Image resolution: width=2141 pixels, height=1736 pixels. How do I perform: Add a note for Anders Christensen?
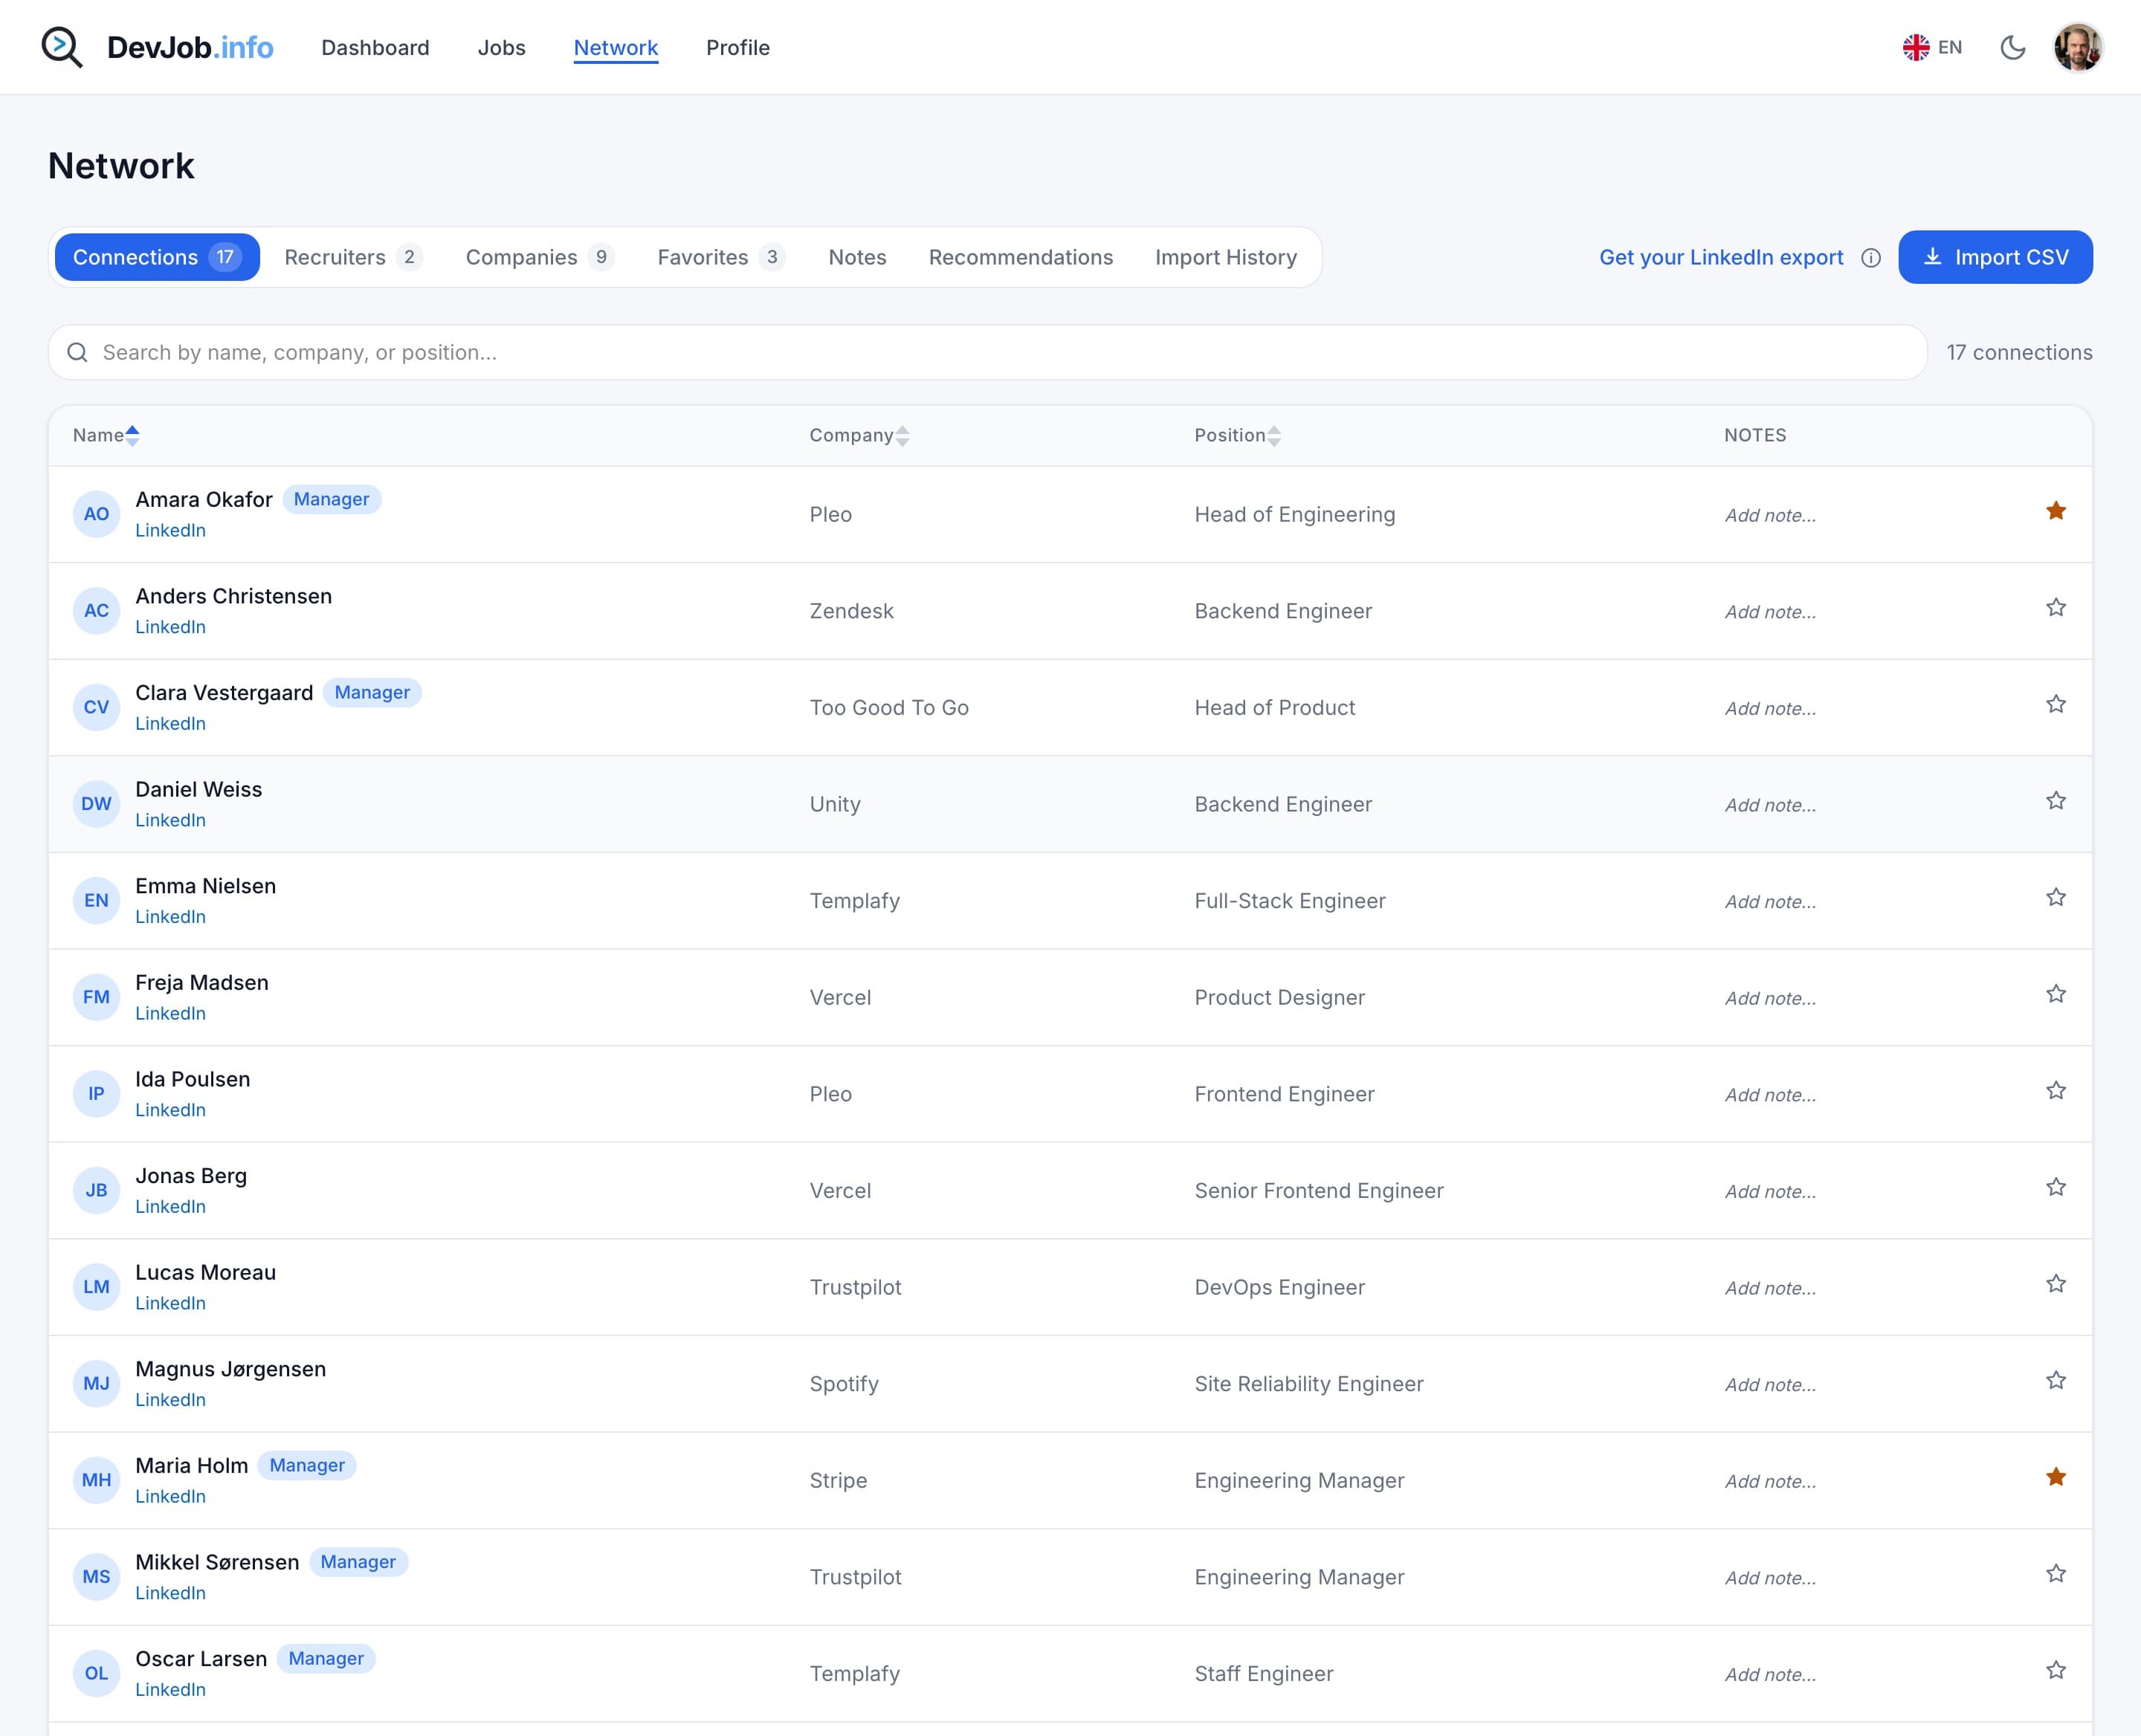pyautogui.click(x=1770, y=612)
